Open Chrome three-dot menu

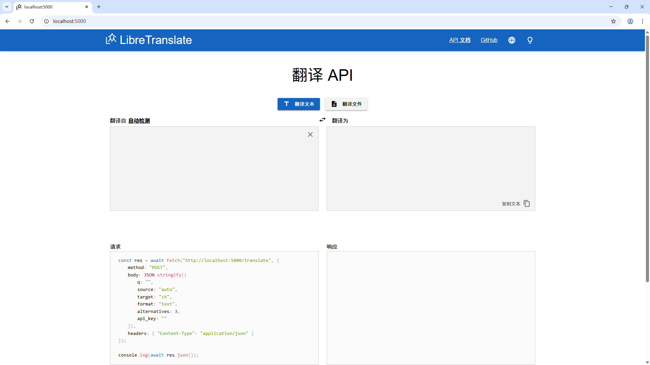click(x=643, y=21)
